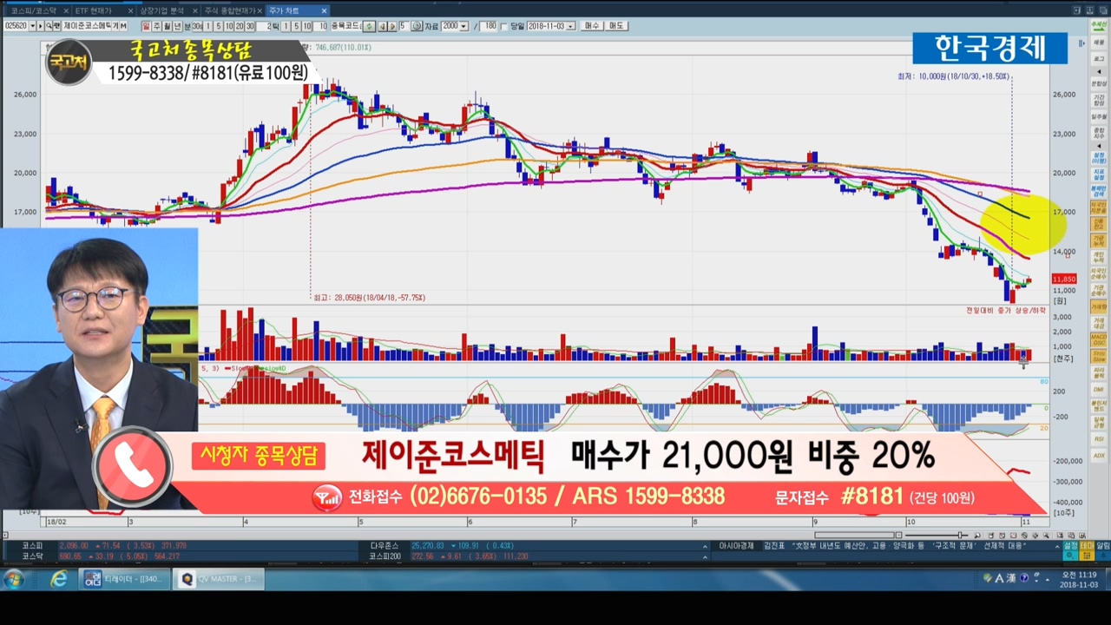Expand the data count 2000 dropdown
The image size is (1111, 625).
tap(464, 26)
